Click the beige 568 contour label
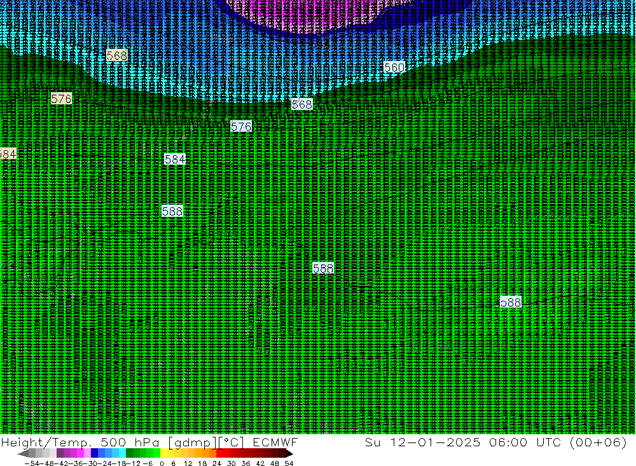This screenshot has height=466, width=636. click(x=117, y=55)
